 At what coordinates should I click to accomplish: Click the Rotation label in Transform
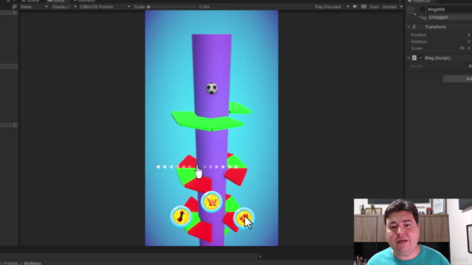tap(419, 41)
